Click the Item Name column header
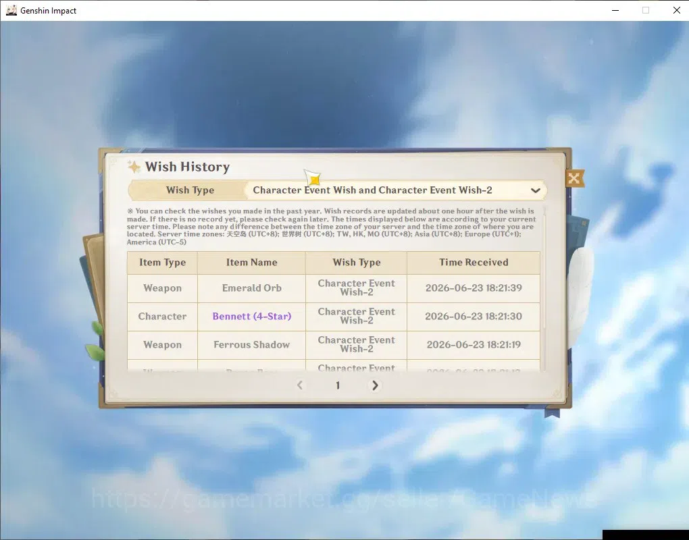This screenshot has height=540, width=689. pyautogui.click(x=251, y=263)
